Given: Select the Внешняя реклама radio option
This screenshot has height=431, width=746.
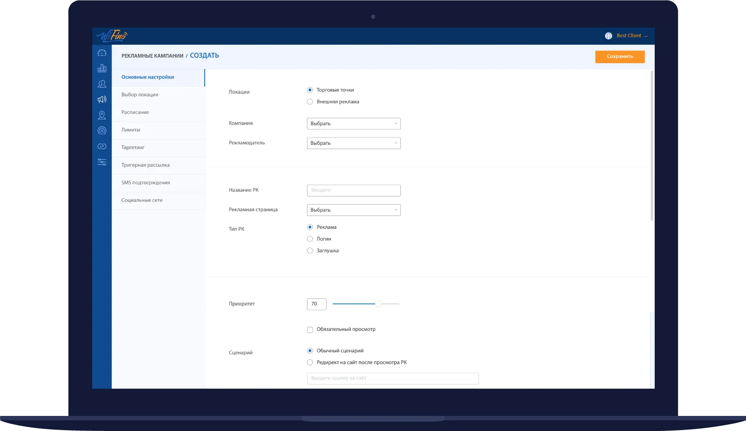Looking at the screenshot, I should click(x=310, y=102).
